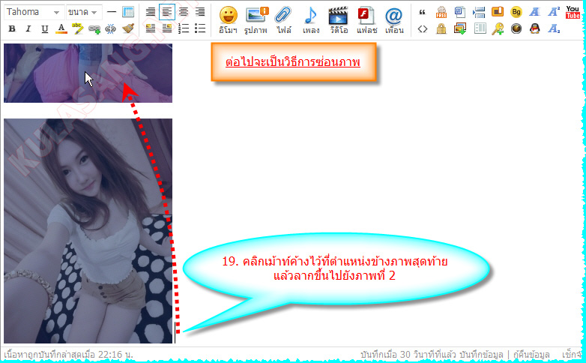This screenshot has height=363, width=586.
Task: Insert a numbered list
Action: click(184, 28)
